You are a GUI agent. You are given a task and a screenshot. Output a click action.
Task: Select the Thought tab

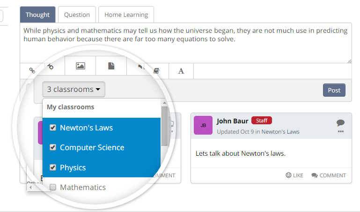point(37,15)
